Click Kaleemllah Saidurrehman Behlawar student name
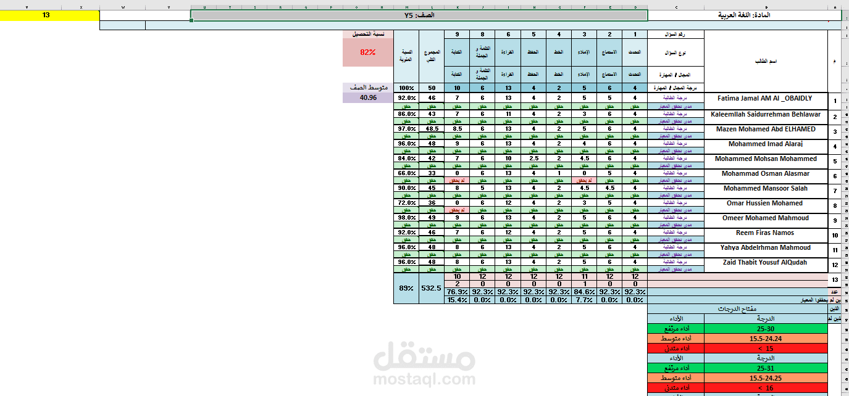849x396 pixels. pyautogui.click(x=765, y=114)
